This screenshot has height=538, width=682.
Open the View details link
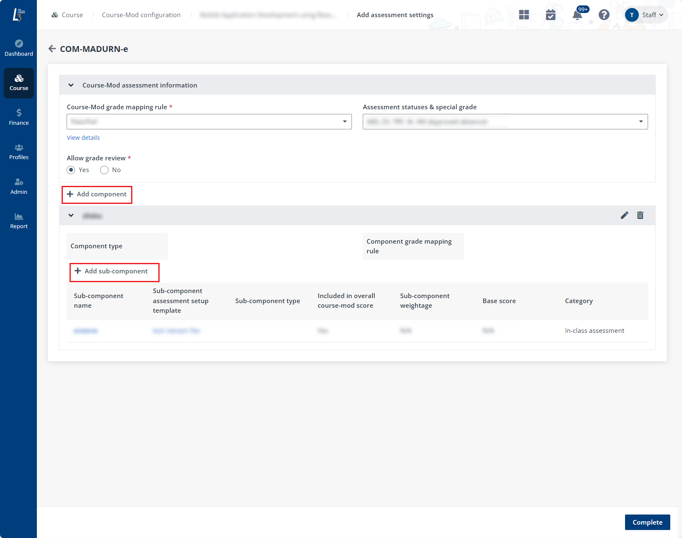(83, 137)
